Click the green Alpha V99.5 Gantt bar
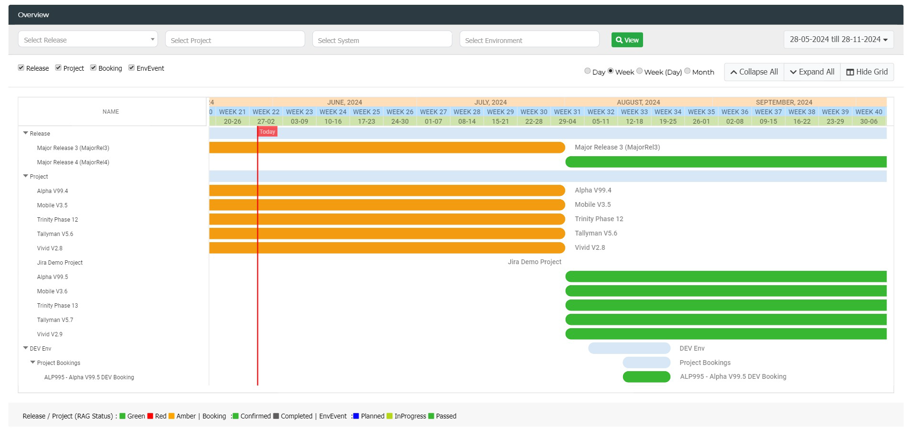 726,277
